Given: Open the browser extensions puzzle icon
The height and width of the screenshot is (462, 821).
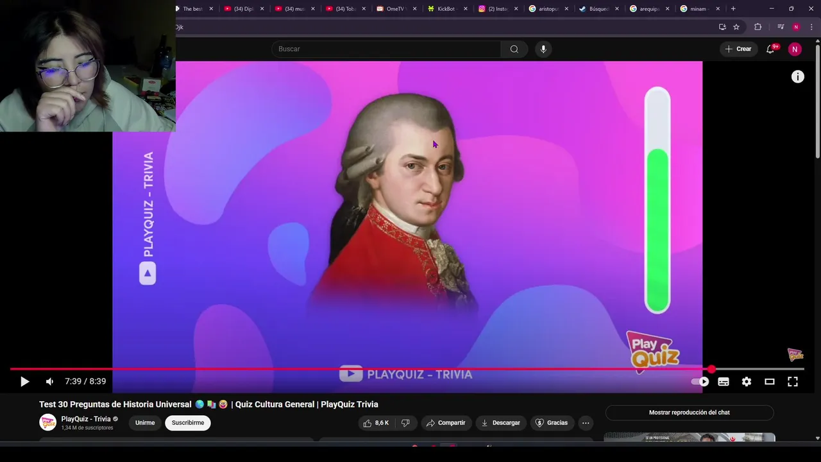Looking at the screenshot, I should [x=758, y=27].
